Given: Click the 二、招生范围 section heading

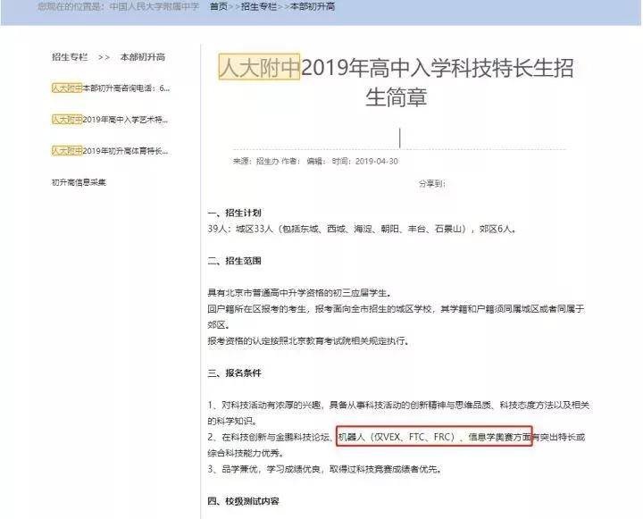Looking at the screenshot, I should coord(235,261).
